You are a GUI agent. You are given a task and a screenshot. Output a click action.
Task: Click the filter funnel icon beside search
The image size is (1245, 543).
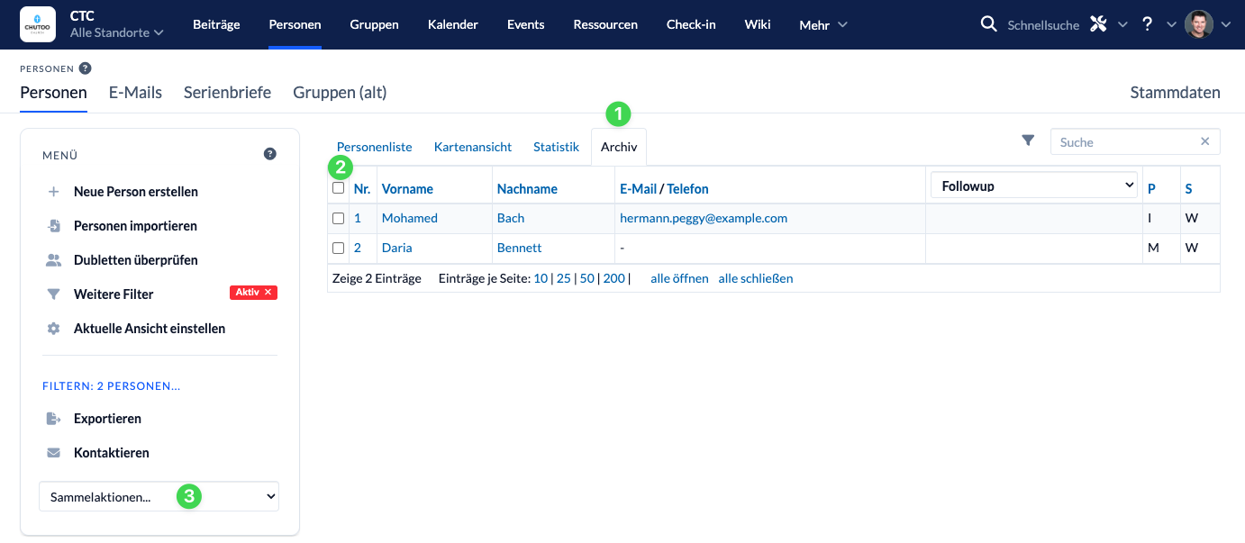tap(1028, 140)
